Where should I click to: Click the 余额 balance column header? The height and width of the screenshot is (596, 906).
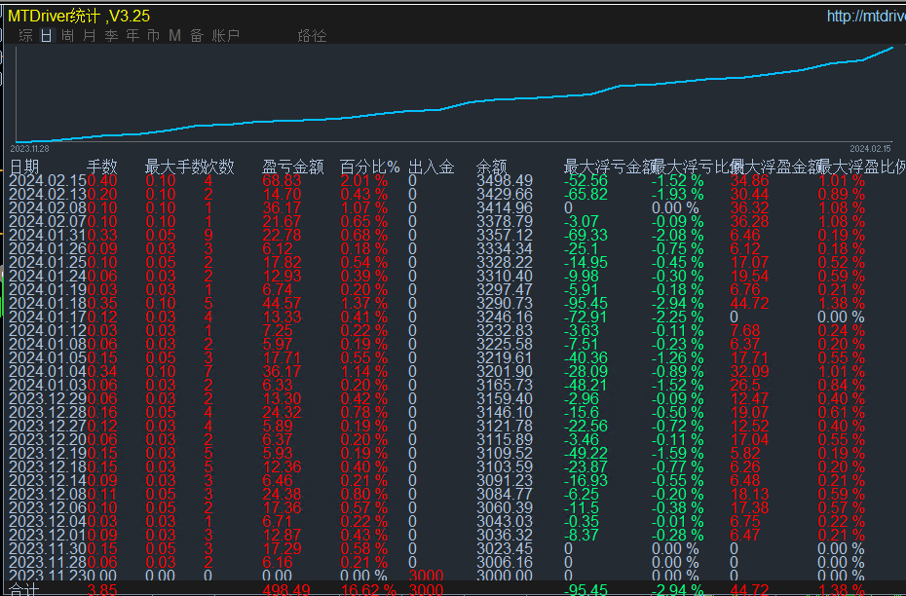(x=492, y=167)
